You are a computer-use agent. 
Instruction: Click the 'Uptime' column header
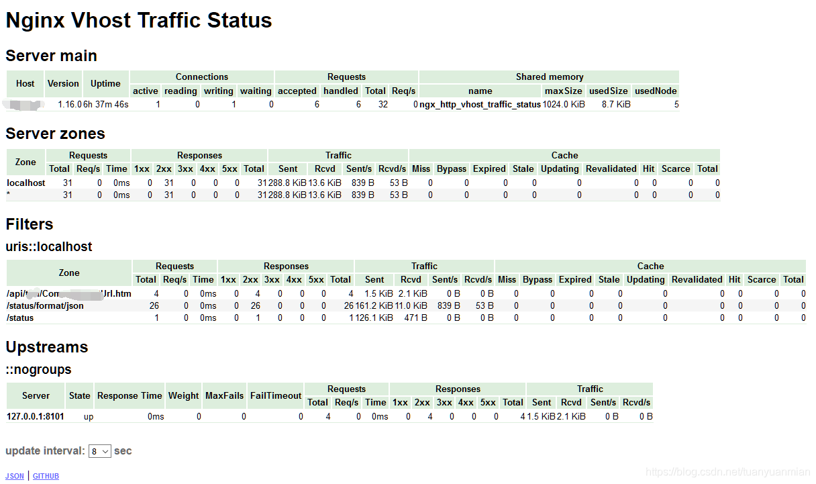pyautogui.click(x=106, y=84)
